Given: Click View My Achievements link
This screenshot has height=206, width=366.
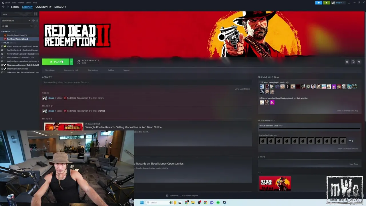Looking at the screenshot, I should coord(348,149).
